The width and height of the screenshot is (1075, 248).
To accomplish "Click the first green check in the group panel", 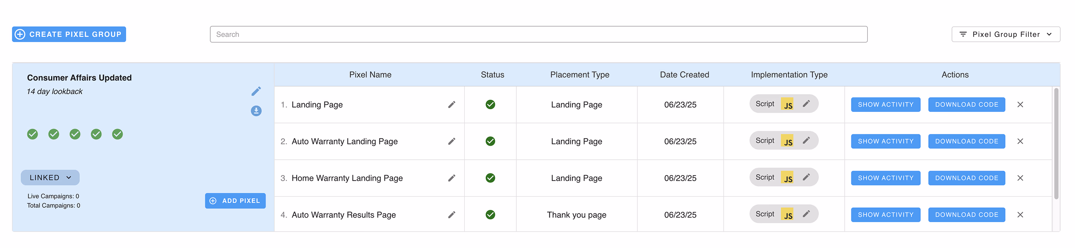I will pos(33,134).
